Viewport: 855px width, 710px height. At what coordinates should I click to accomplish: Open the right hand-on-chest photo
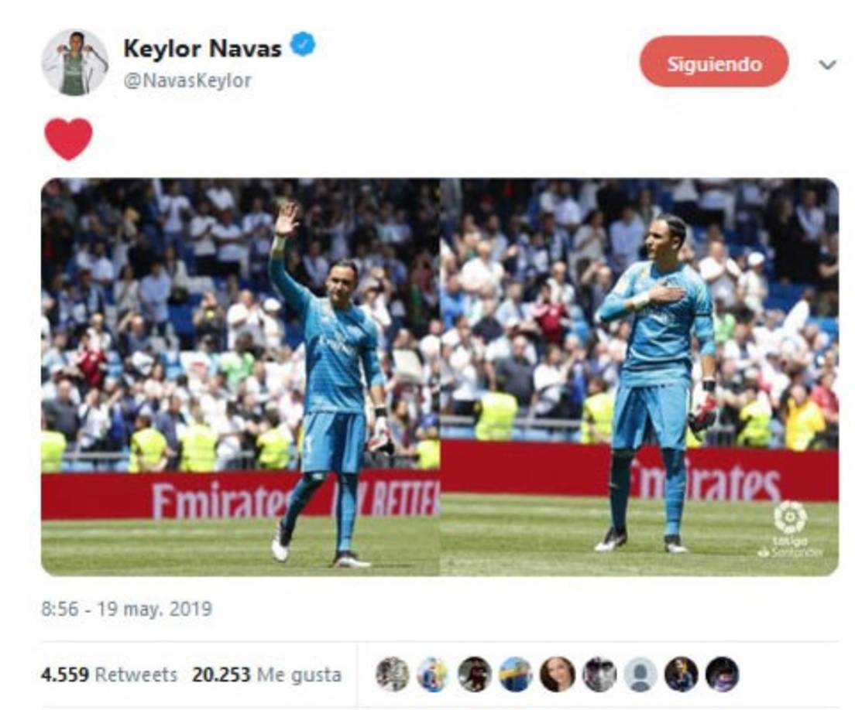pos(640,377)
